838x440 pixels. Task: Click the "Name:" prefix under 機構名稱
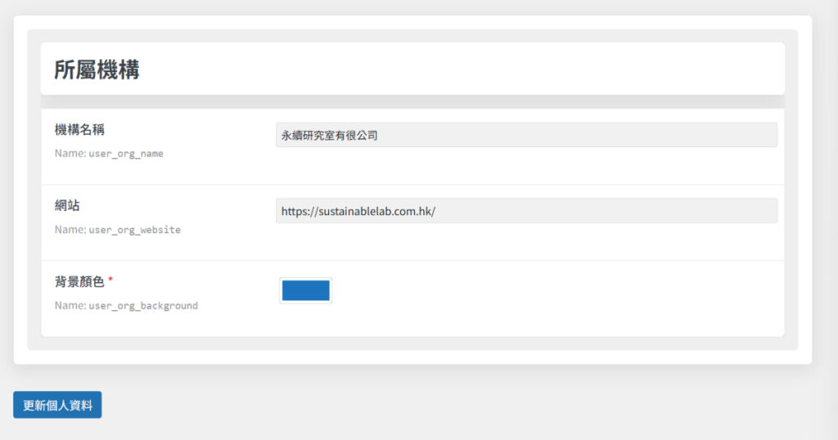click(70, 154)
